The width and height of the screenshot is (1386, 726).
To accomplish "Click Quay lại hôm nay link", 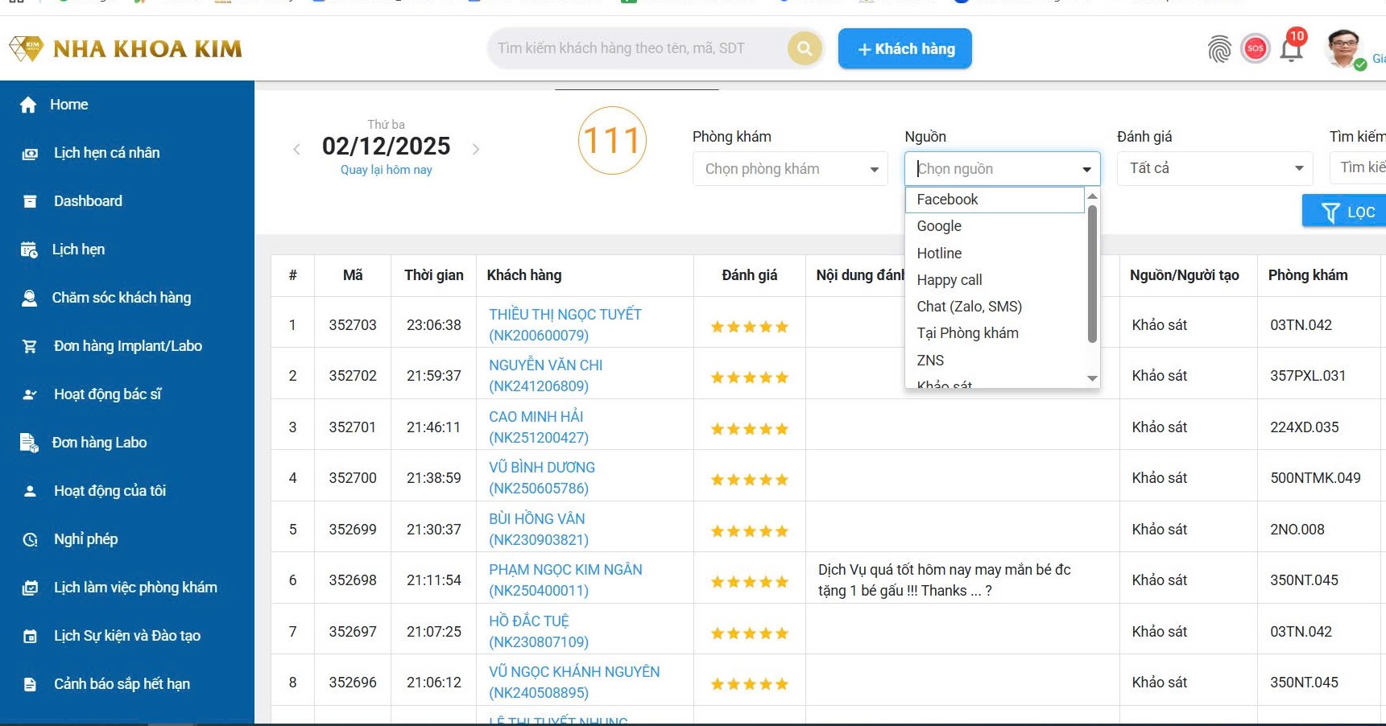I will pyautogui.click(x=386, y=170).
